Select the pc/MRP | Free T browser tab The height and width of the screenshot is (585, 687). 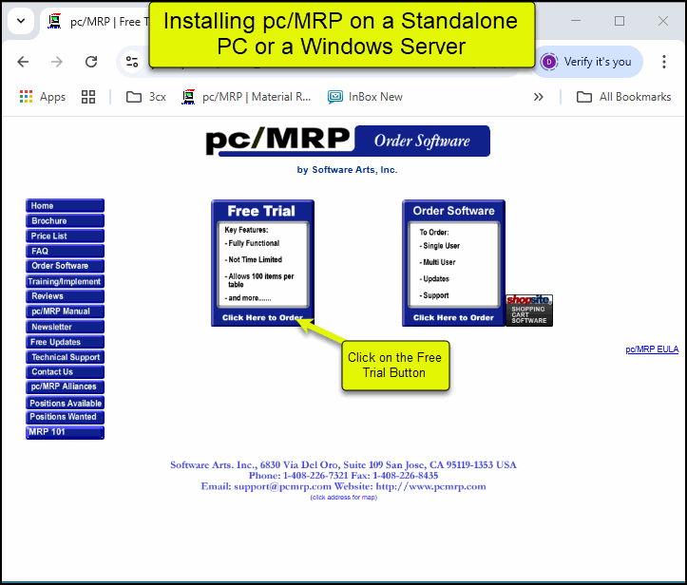point(99,22)
